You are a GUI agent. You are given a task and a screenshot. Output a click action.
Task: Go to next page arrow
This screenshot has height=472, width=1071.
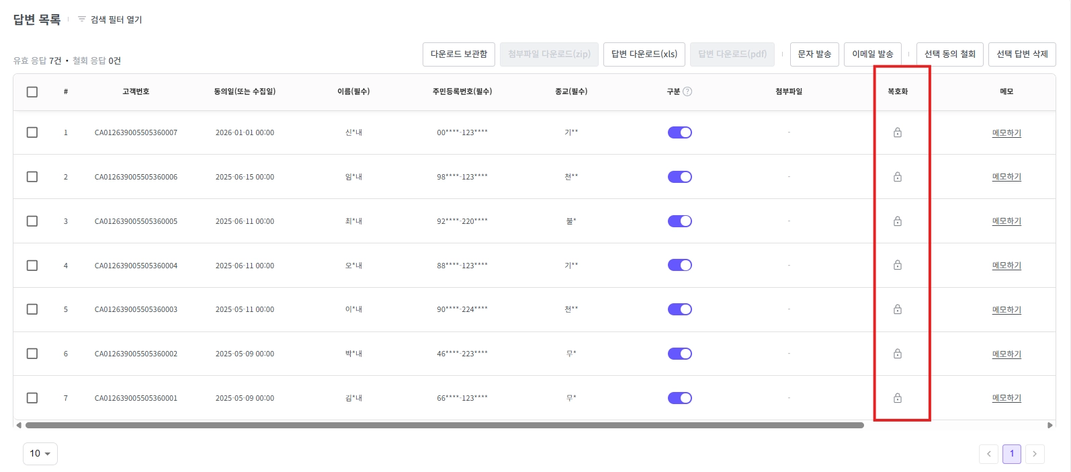pos(1035,454)
